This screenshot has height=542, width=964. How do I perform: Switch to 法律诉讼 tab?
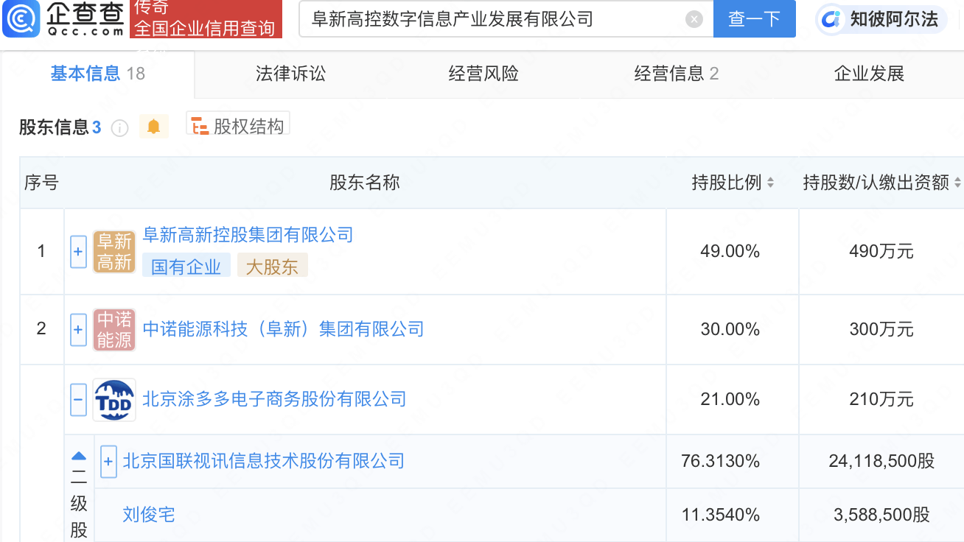290,73
